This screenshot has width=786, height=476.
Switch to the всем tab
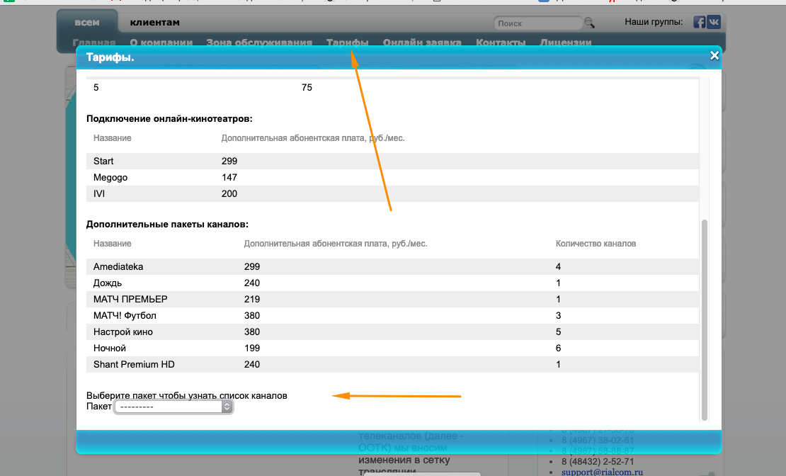[x=86, y=23]
